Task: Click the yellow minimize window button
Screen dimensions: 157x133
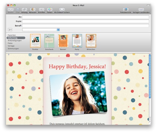Action: 11,5
